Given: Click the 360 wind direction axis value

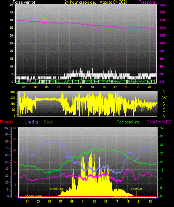Looking at the screenshot, I should pos(13,92).
